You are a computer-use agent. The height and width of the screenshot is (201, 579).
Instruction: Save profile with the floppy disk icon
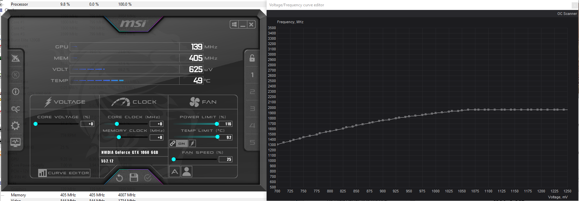(134, 177)
